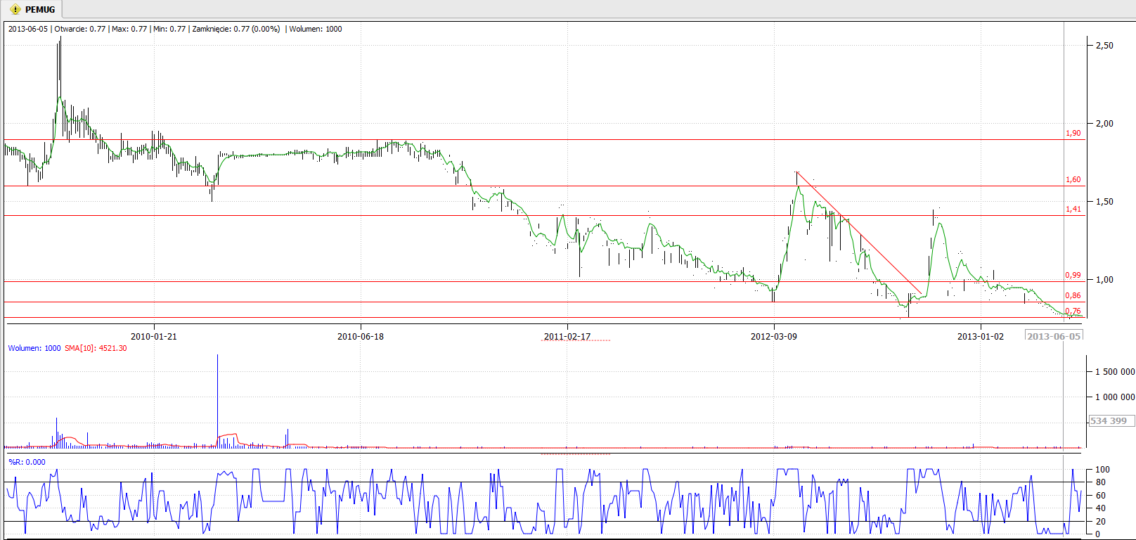Viewport: 1136px width, 540px height.
Task: Click the 2010-01-21 date axis label
Action: click(x=154, y=336)
